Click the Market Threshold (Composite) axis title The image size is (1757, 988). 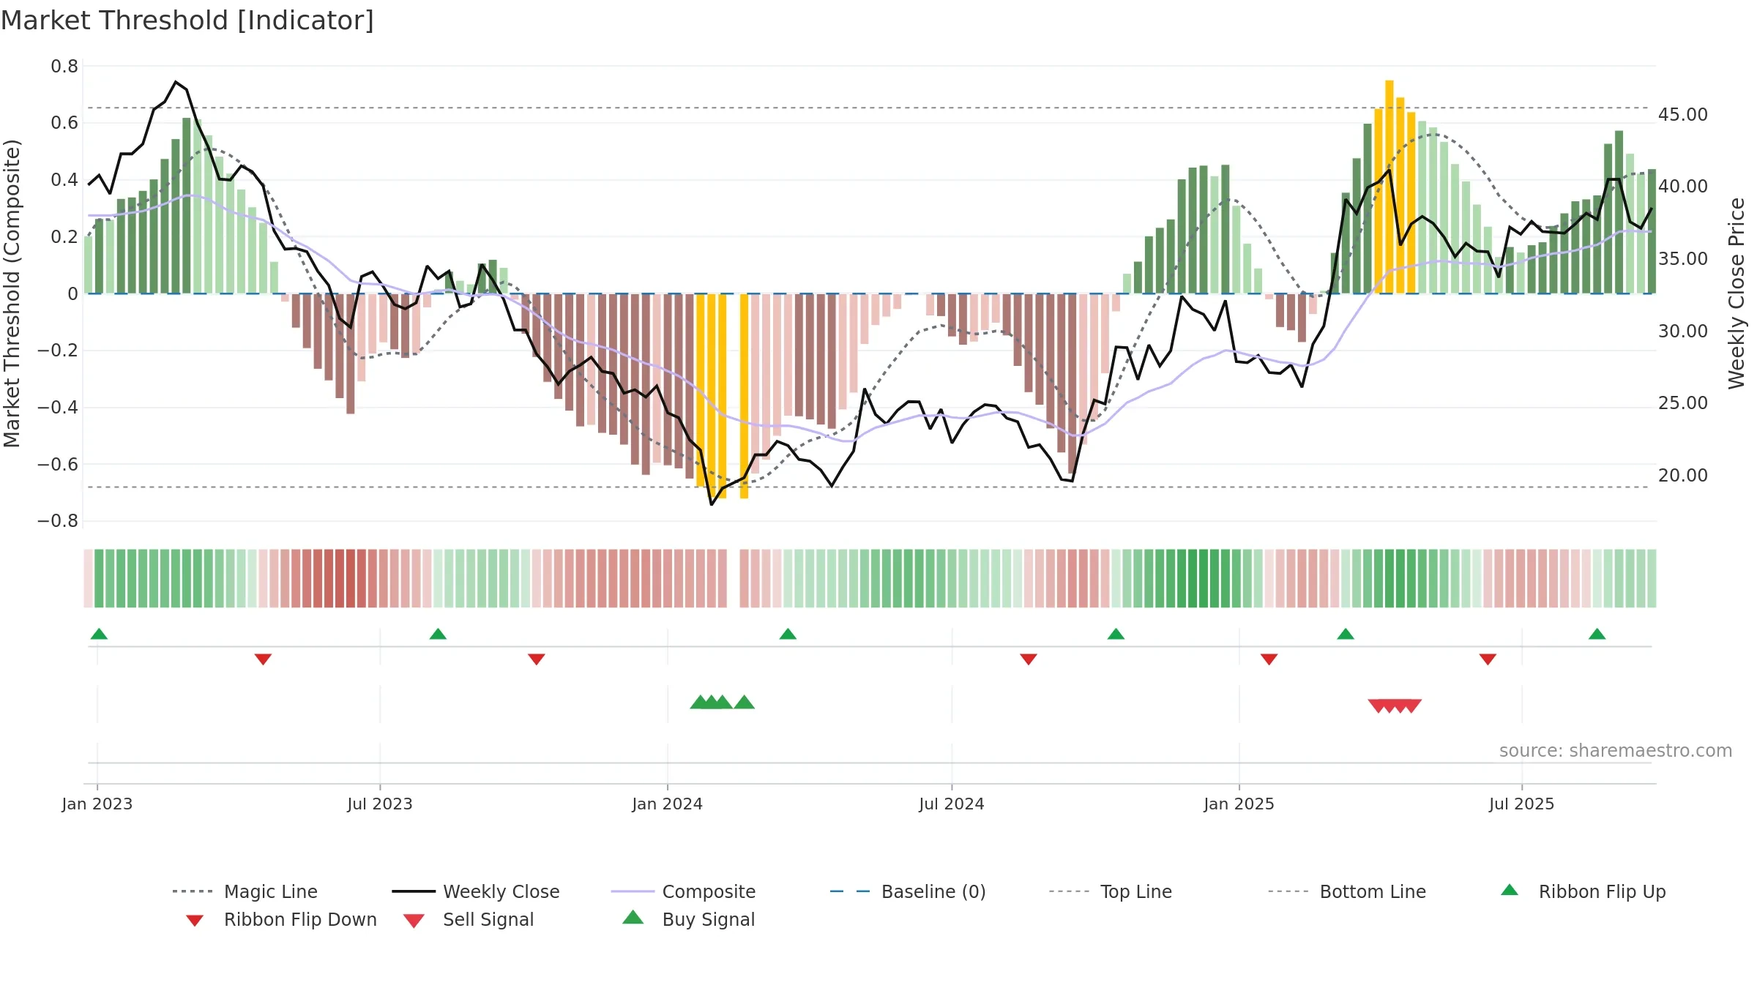tap(12, 293)
